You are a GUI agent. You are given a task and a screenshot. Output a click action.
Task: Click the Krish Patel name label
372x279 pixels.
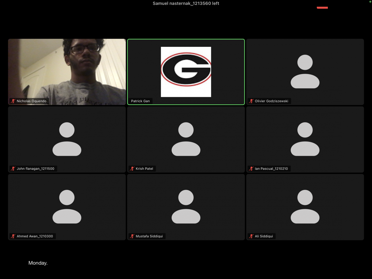click(x=144, y=169)
